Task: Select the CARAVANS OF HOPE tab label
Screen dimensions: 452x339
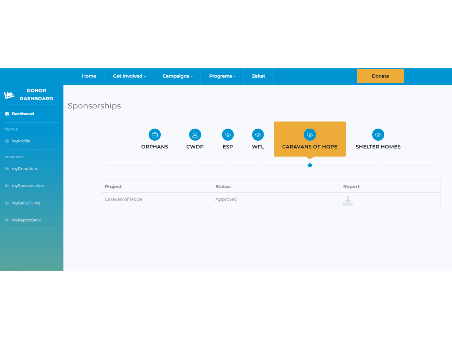Action: click(x=310, y=147)
